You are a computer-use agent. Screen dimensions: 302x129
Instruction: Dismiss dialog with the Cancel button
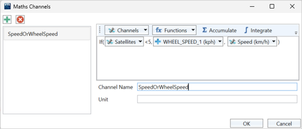click(284, 124)
